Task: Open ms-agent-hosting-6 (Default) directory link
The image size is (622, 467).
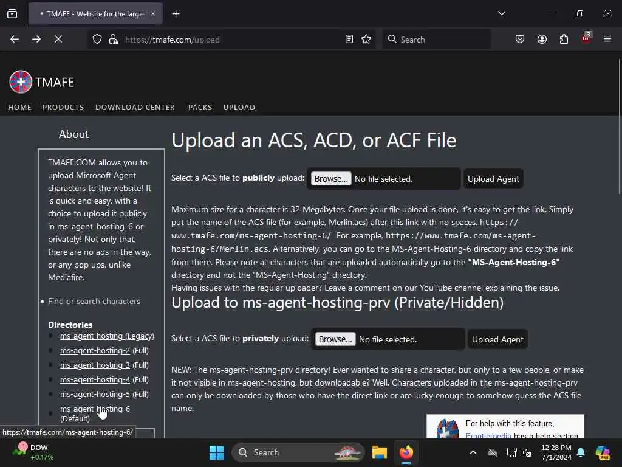Action: point(95,413)
